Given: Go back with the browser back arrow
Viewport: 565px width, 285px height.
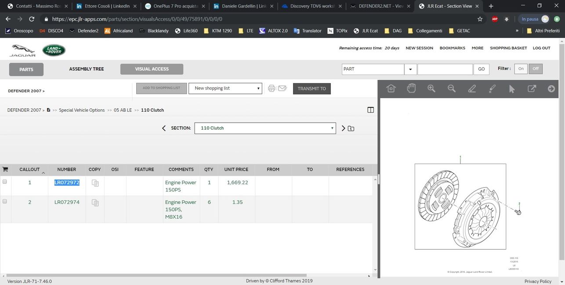Looking at the screenshot, I should click(8, 19).
